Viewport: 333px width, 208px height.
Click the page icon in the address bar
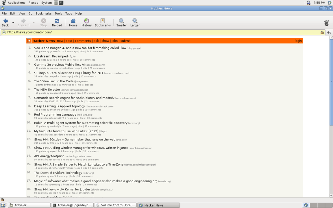[4, 32]
